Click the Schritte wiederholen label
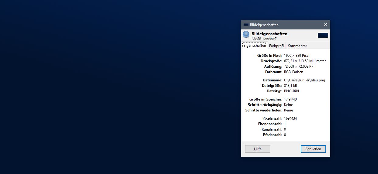The height and width of the screenshot is (174, 378). pos(264,110)
